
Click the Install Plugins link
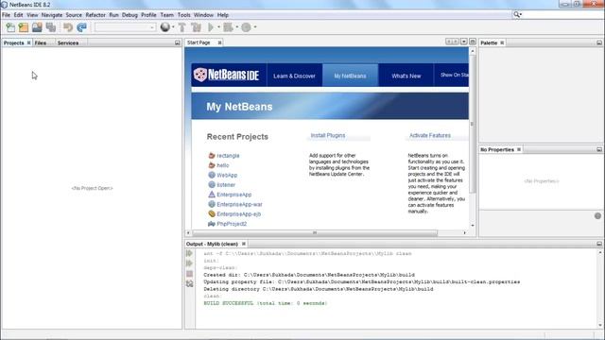point(328,135)
